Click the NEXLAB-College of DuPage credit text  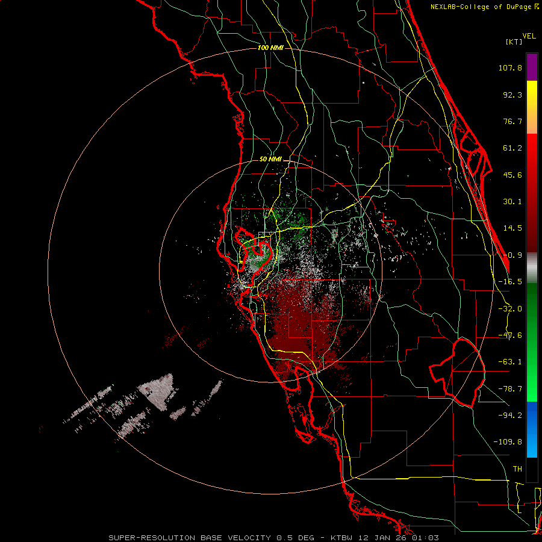coord(484,7)
